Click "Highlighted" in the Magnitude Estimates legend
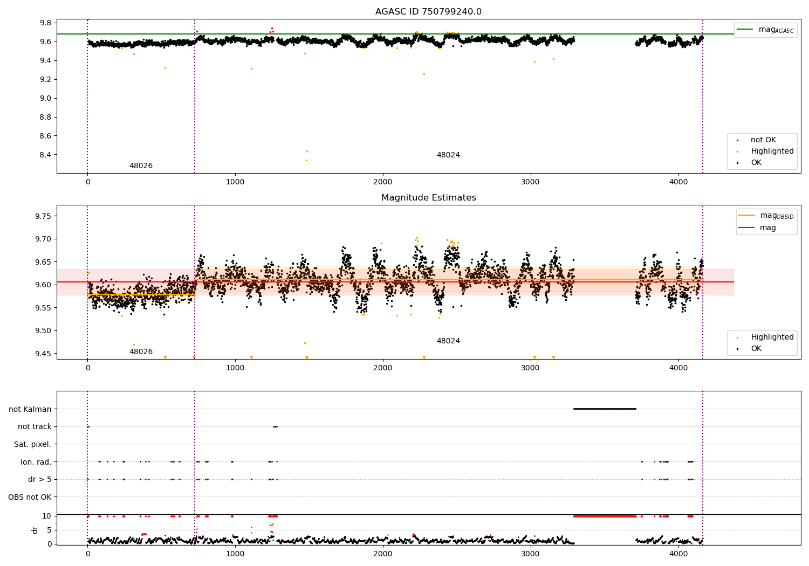This screenshot has width=809, height=566. [772, 337]
